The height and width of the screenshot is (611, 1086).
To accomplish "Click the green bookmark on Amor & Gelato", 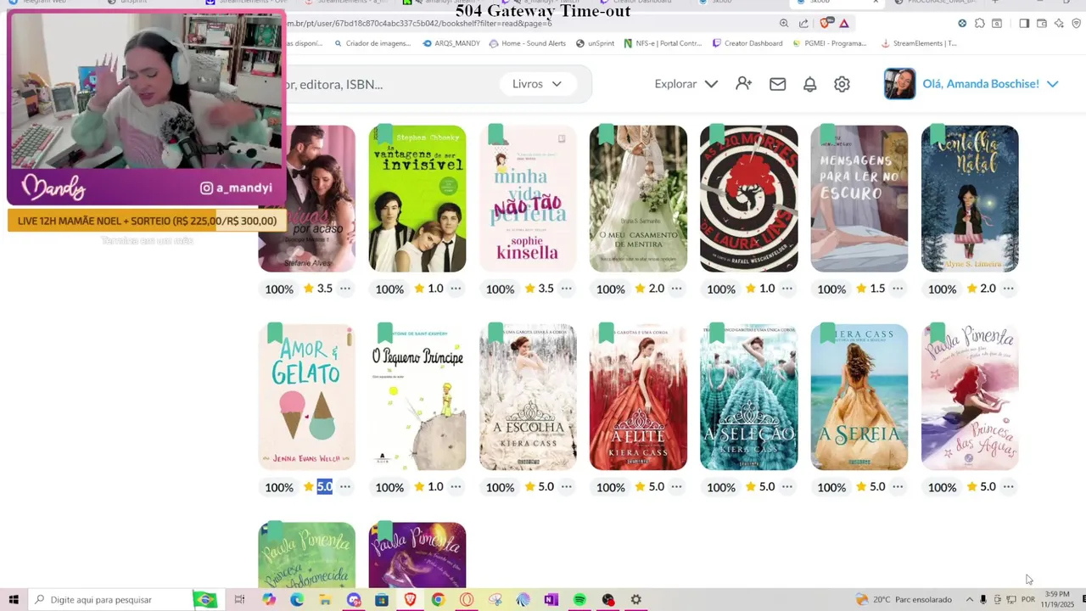I will 275,333.
